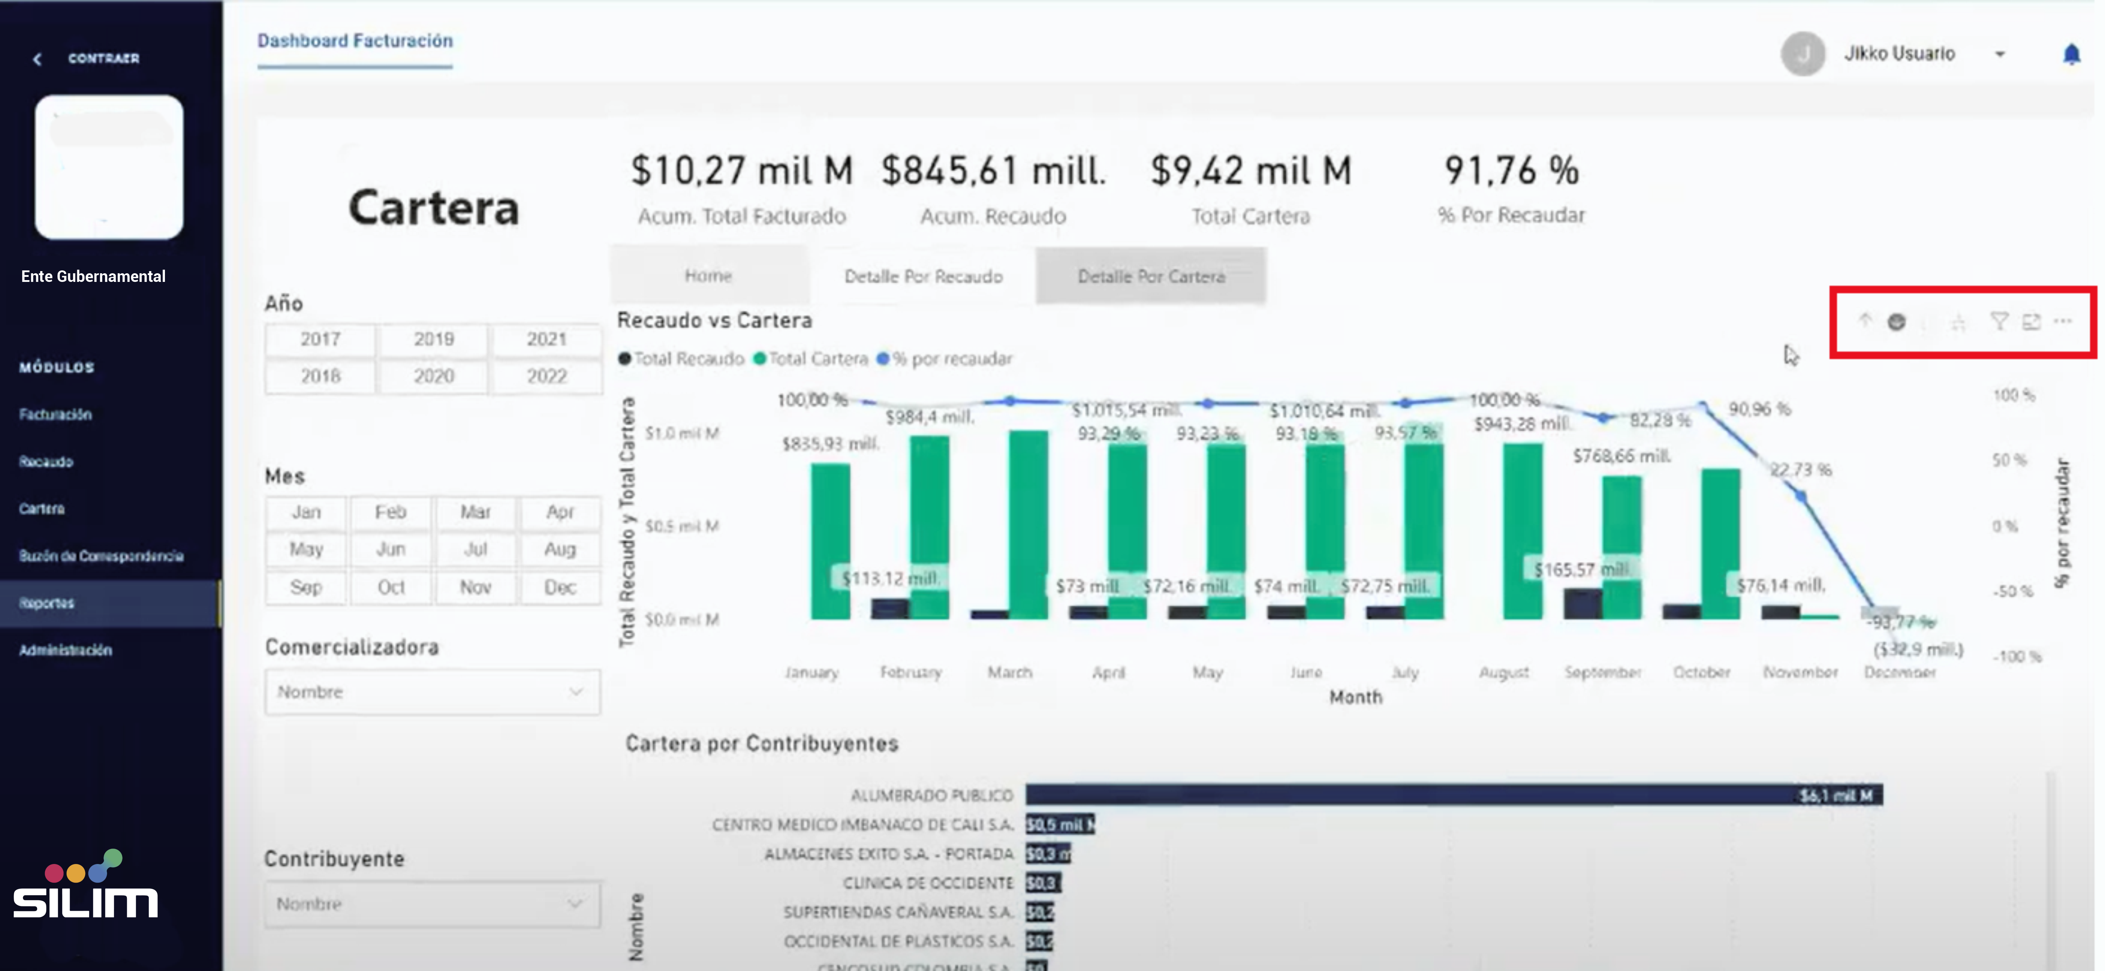Select the Jan month slicer
Screen dimensions: 2105x971
306,512
